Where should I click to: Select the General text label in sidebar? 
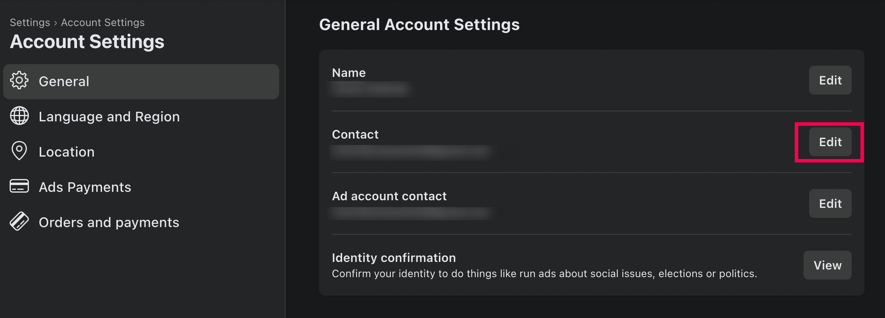[64, 81]
